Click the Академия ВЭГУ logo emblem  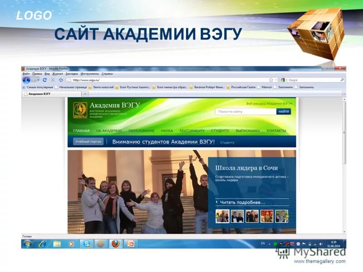click(x=80, y=110)
